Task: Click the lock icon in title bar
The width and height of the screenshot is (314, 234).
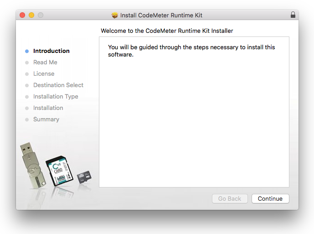Action: click(x=293, y=15)
